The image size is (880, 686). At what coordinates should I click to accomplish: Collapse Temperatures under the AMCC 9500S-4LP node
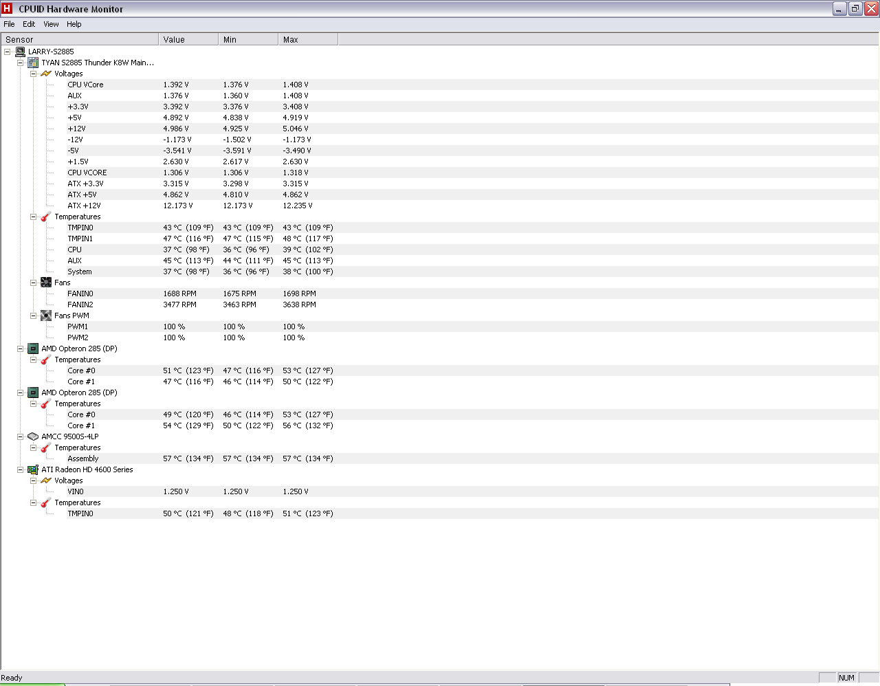point(34,447)
